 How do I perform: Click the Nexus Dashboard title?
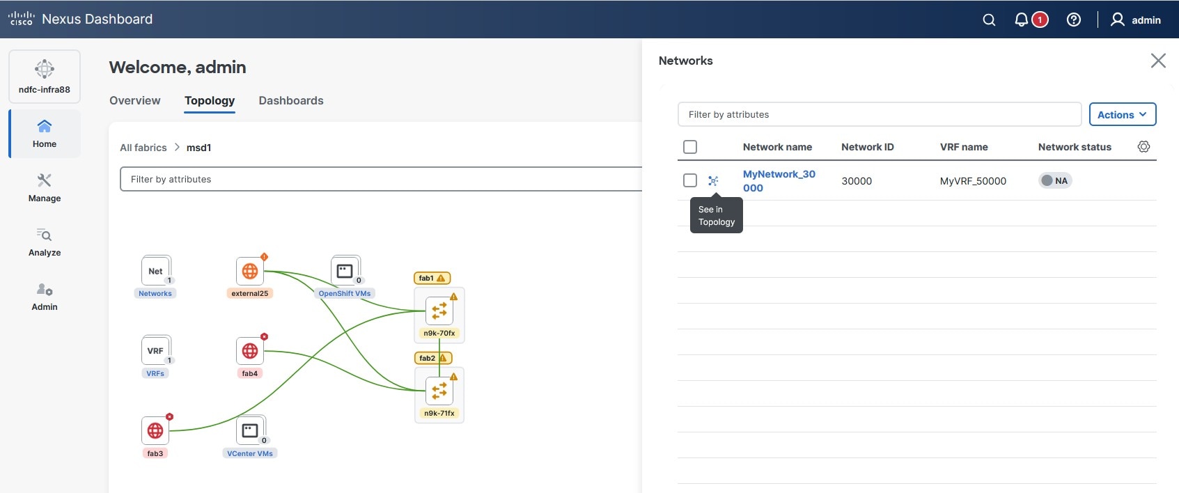pyautogui.click(x=97, y=19)
